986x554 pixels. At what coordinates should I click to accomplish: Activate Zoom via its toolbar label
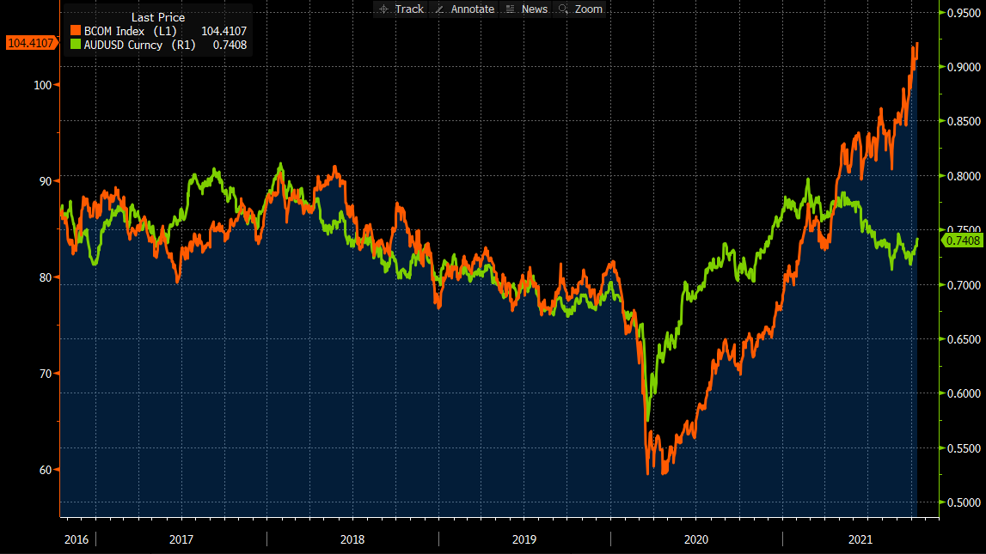click(589, 9)
